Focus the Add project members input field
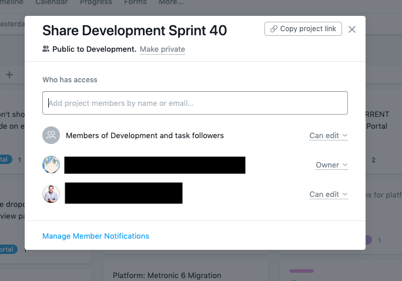Viewport: 402px width, 281px height. pos(195,103)
